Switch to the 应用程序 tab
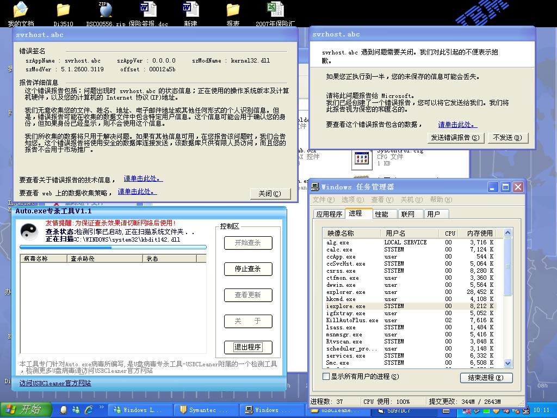The image size is (557, 418). [x=329, y=214]
